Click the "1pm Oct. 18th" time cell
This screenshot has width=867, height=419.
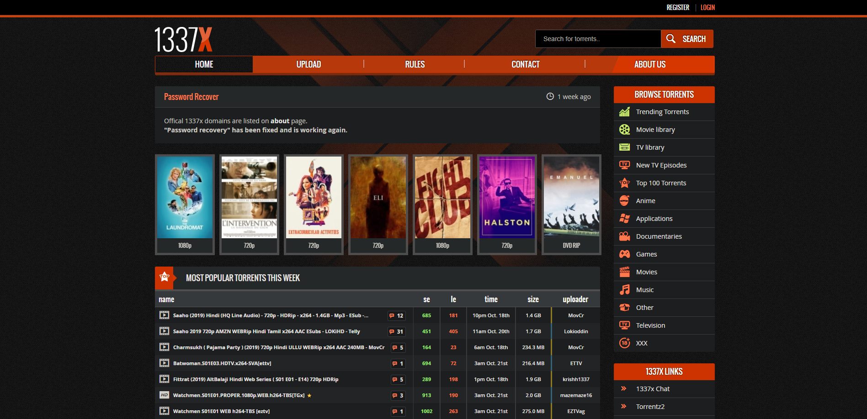(x=491, y=379)
